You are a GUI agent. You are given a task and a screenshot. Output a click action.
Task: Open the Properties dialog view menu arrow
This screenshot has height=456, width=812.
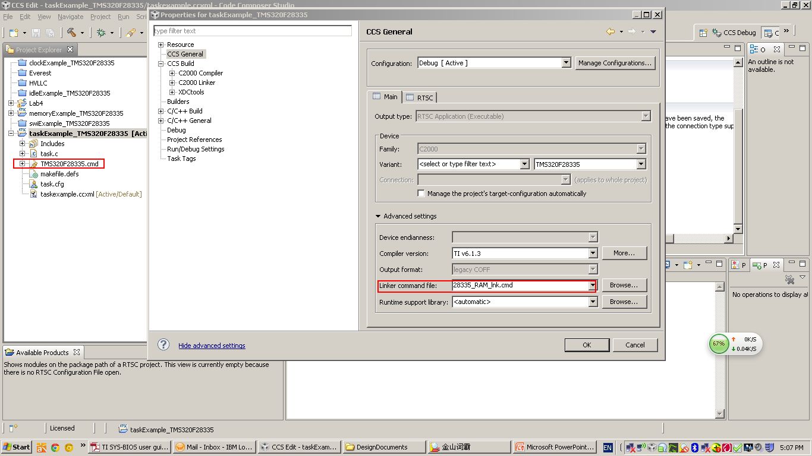click(653, 31)
